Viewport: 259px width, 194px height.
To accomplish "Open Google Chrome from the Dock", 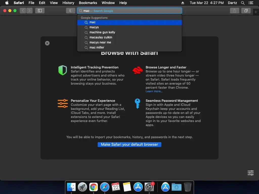I will [94, 187].
